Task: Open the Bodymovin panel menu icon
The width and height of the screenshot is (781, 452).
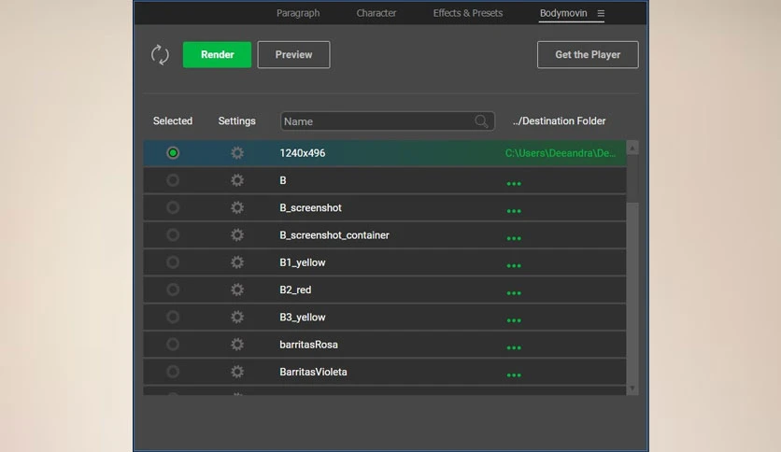Action: pos(601,13)
